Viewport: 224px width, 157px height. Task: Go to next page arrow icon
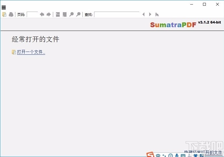pos(49,14)
